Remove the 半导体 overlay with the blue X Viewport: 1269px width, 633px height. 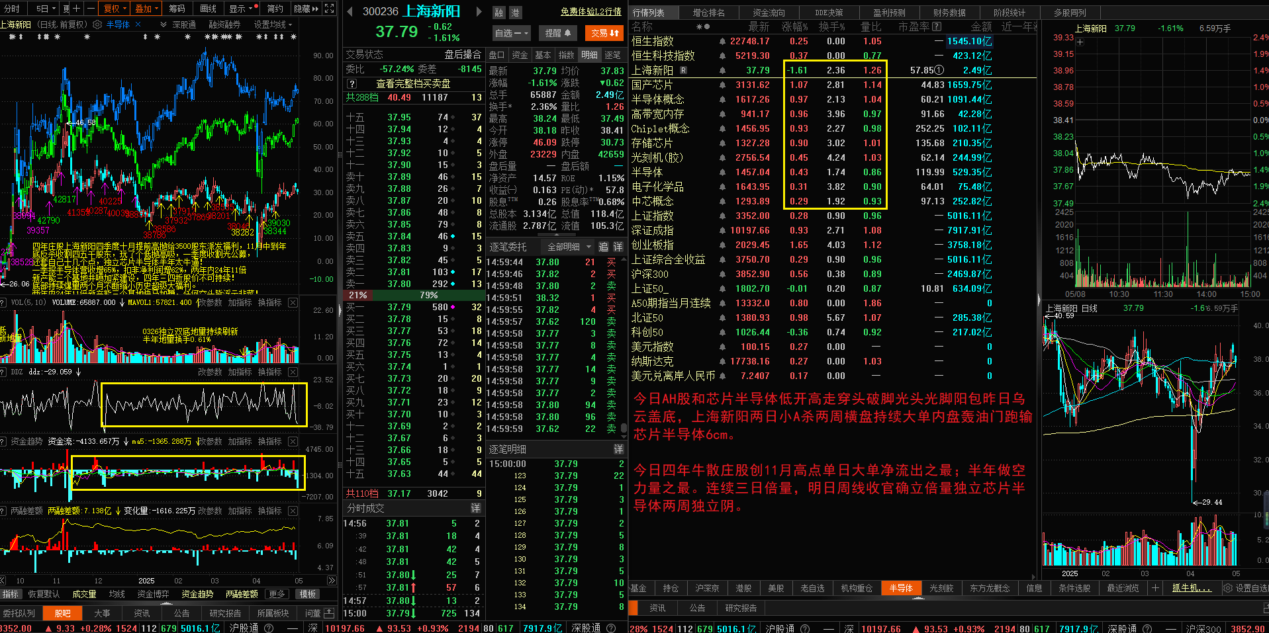[138, 24]
